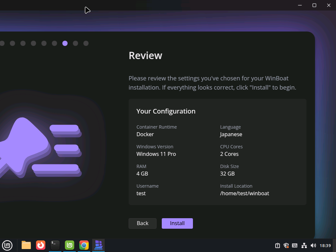Launch Google Chrome from the taskbar
Viewport: 336px width, 252px height.
point(84,245)
